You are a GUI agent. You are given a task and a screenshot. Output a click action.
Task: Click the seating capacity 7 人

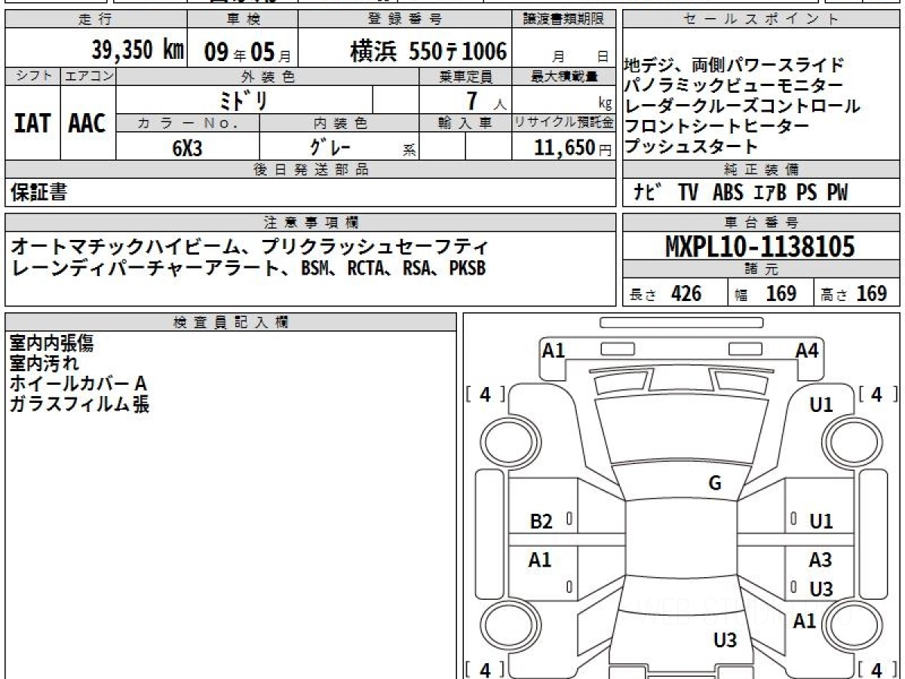pyautogui.click(x=486, y=101)
